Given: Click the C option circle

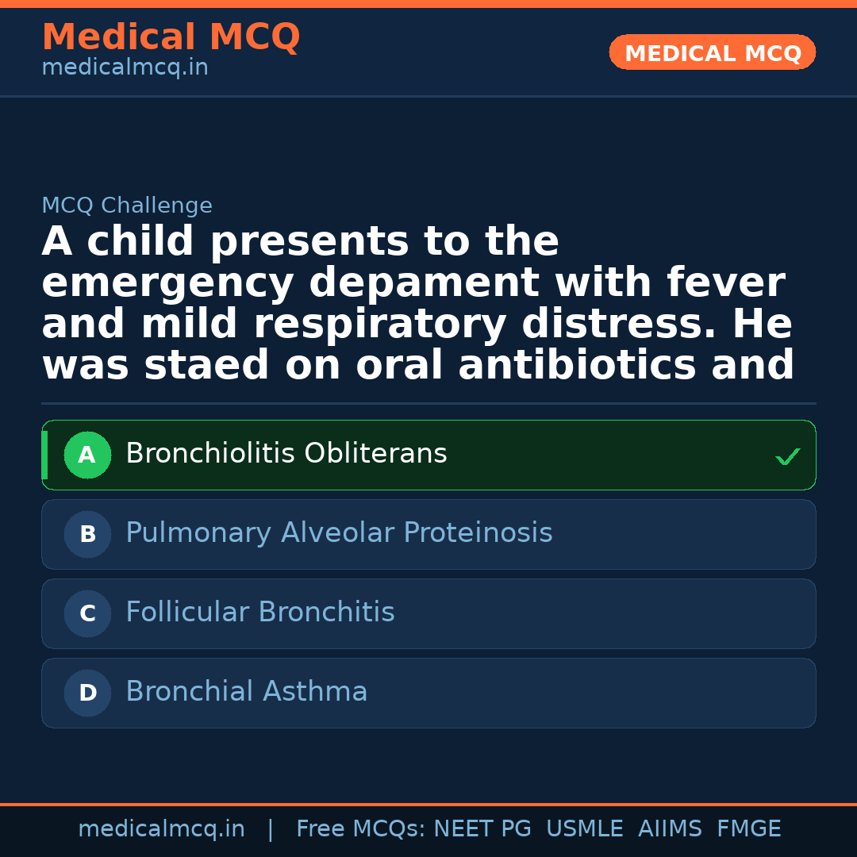Looking at the screenshot, I should (87, 613).
